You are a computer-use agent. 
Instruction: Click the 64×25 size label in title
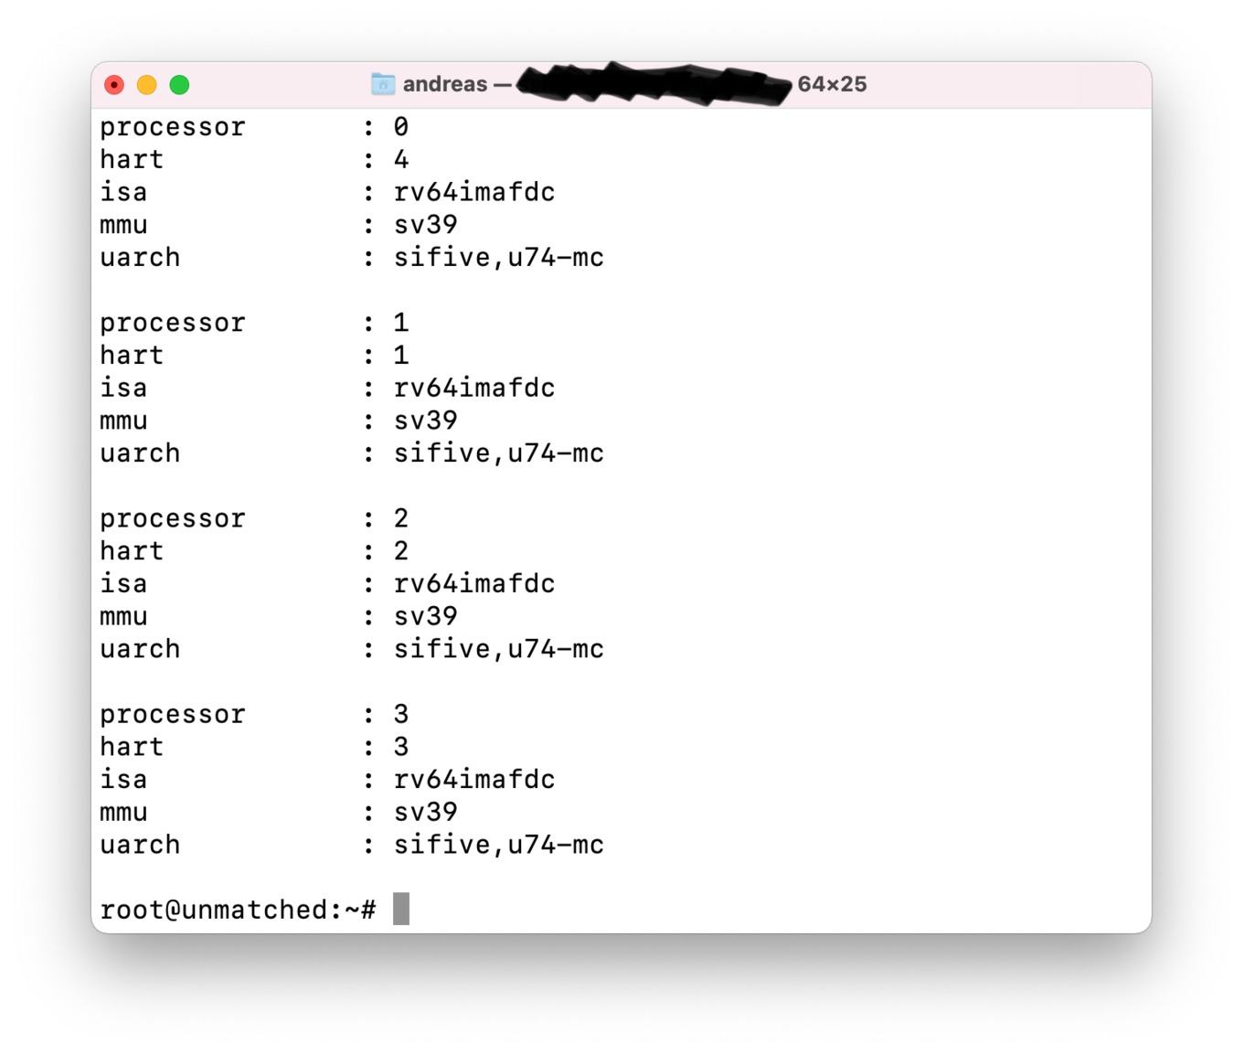point(832,84)
